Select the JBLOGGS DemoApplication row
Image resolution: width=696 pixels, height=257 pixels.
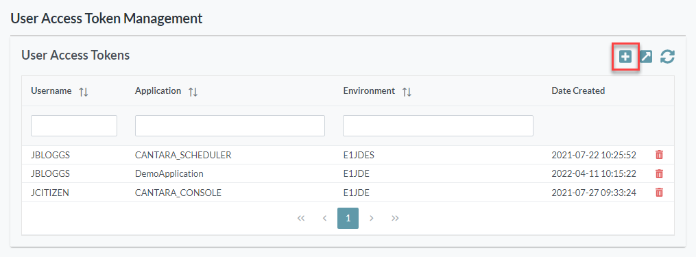point(348,173)
